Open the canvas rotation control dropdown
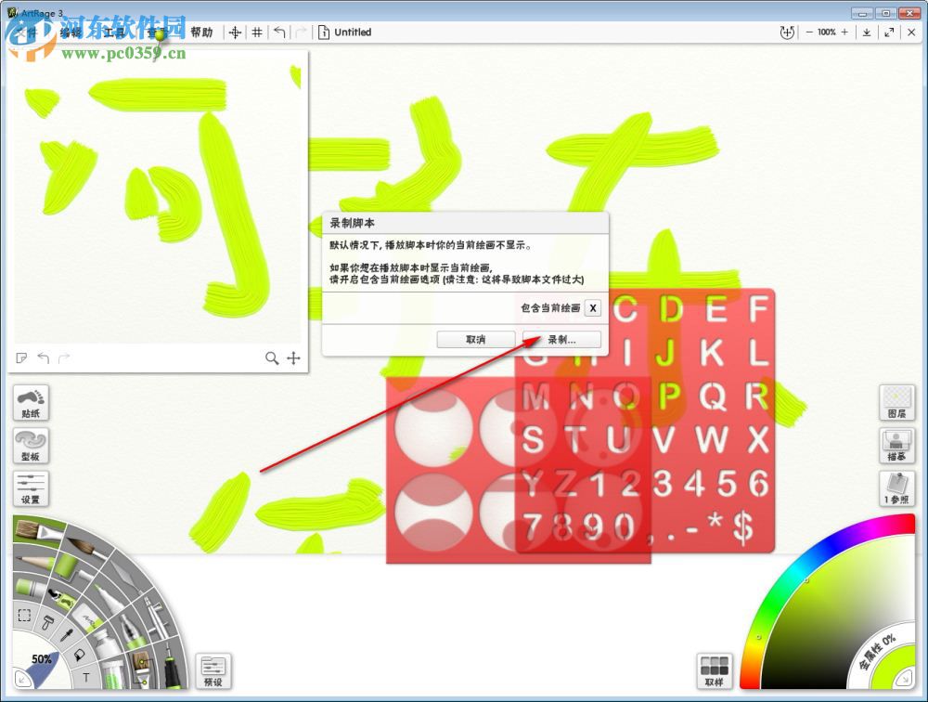This screenshot has width=928, height=702. click(786, 32)
